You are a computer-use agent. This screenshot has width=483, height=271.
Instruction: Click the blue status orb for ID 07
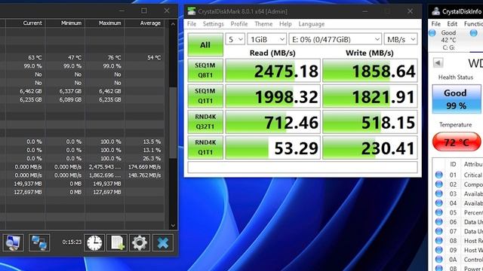coord(439,231)
